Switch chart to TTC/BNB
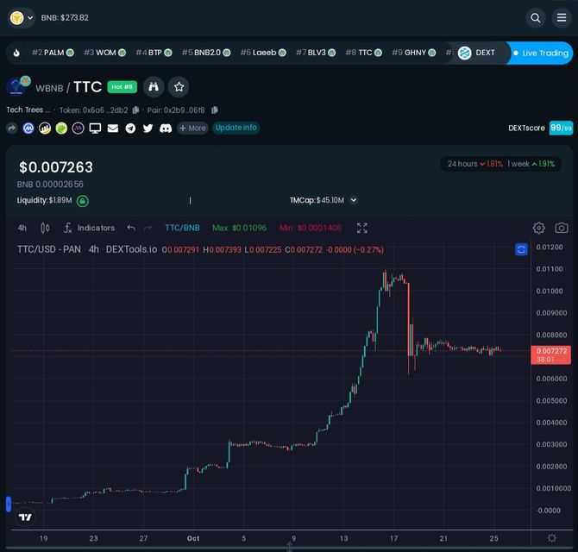This screenshot has height=552, width=578. coord(182,228)
